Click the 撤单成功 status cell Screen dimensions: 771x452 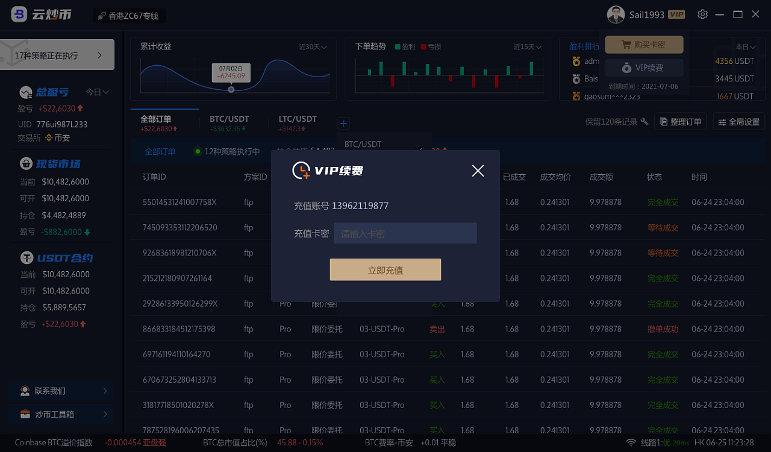click(x=663, y=329)
